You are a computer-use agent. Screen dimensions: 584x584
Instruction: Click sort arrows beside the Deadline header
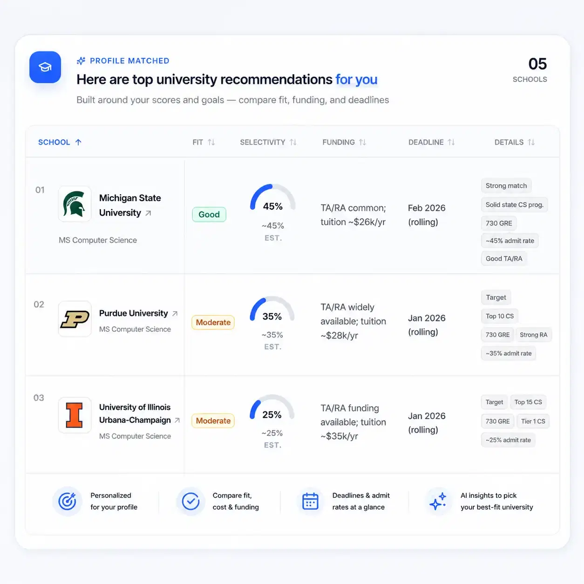pyautogui.click(x=451, y=142)
